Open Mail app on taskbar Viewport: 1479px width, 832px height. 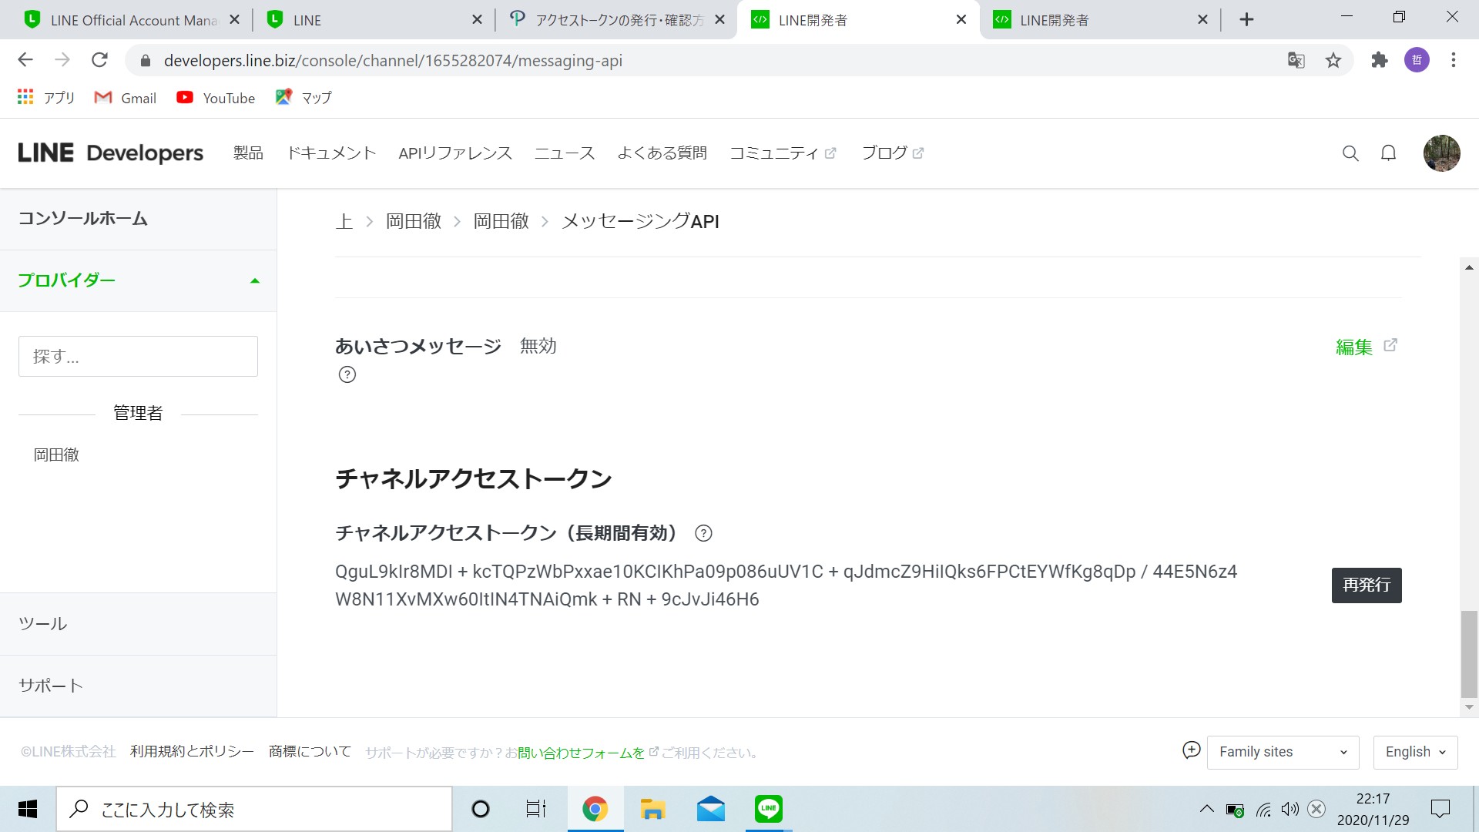point(710,809)
